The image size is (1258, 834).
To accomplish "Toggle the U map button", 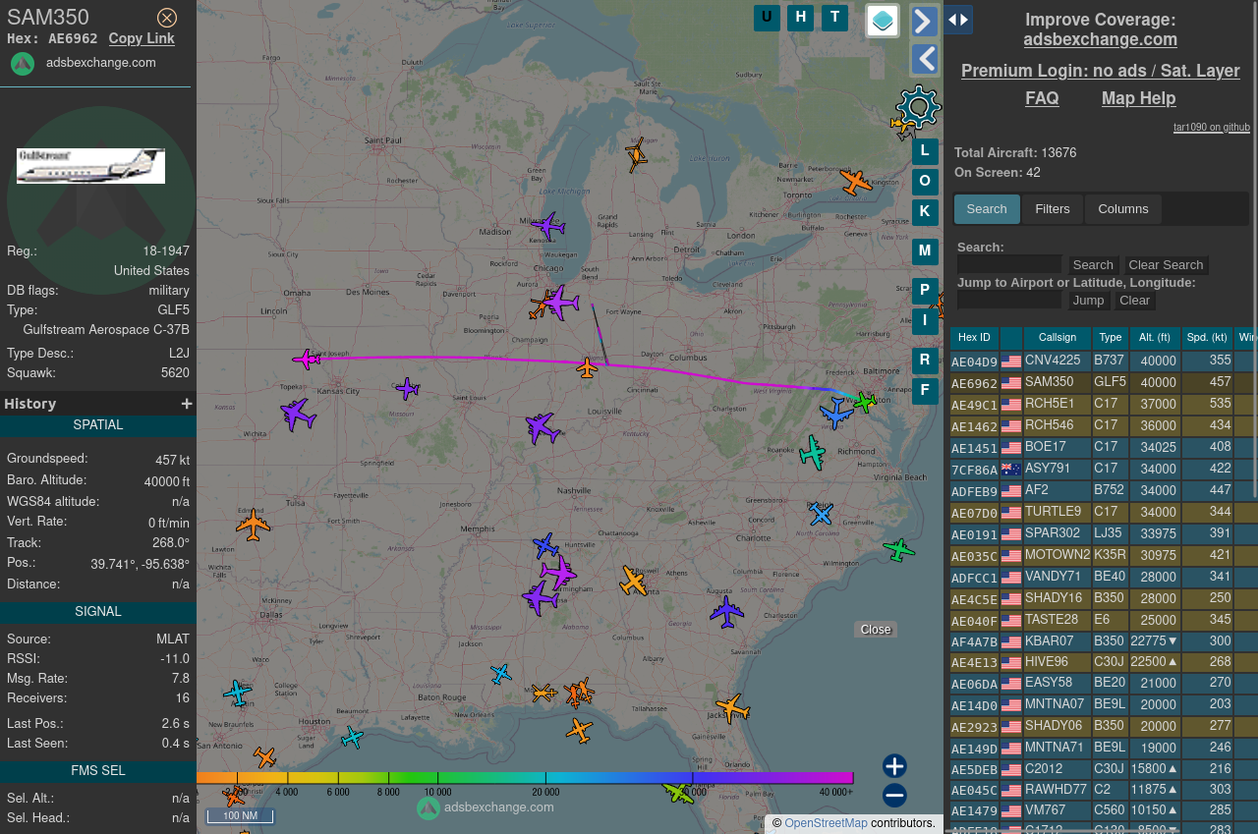I will [x=767, y=18].
